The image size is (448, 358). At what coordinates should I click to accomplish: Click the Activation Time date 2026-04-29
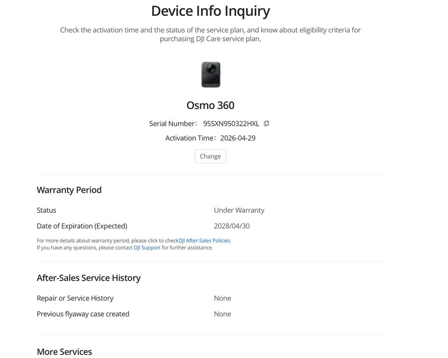point(238,138)
